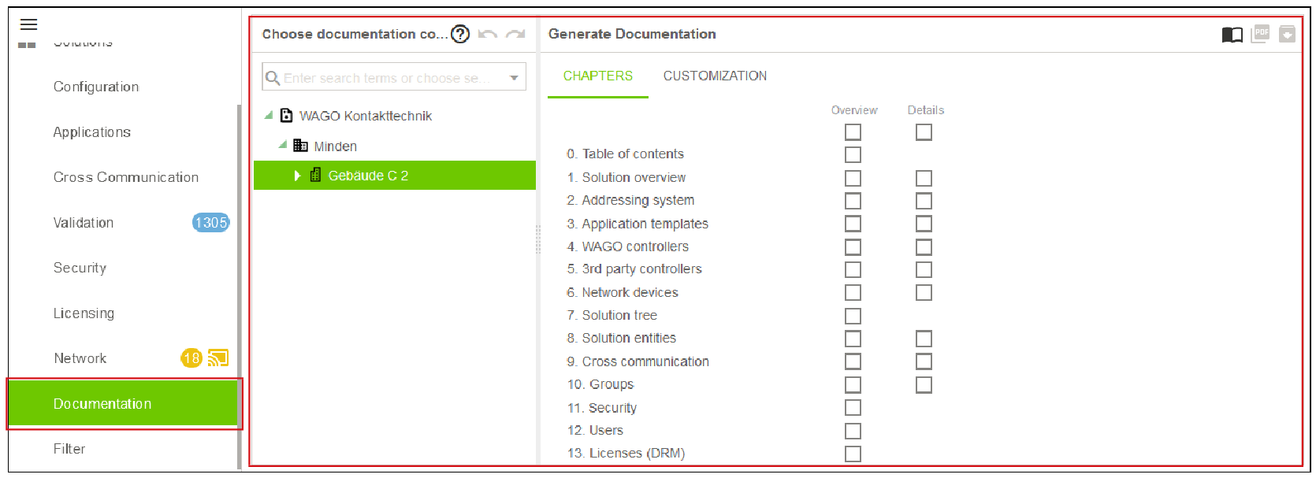Click the search terms input field
The width and height of the screenshot is (1316, 478).
(x=392, y=78)
